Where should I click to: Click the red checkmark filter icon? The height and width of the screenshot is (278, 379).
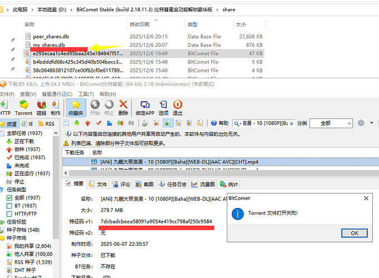pos(98,123)
